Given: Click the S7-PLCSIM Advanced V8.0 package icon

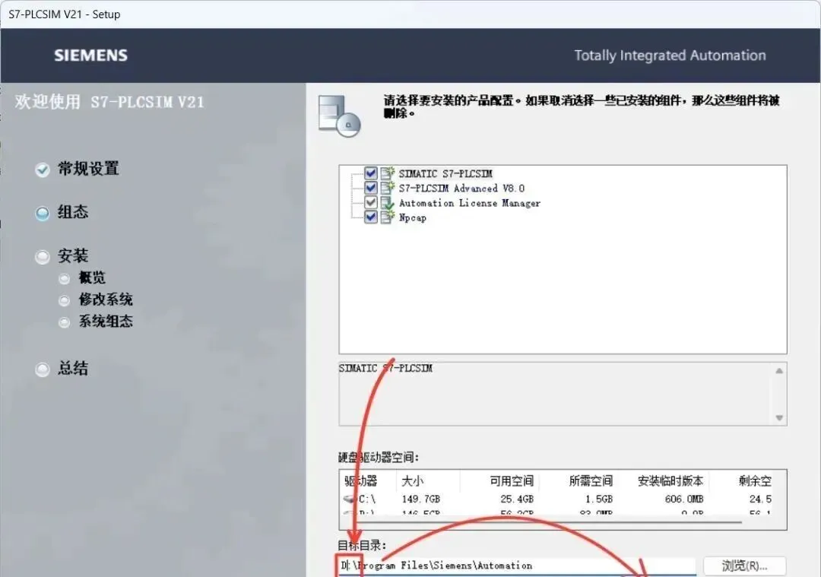Looking at the screenshot, I should point(388,188).
